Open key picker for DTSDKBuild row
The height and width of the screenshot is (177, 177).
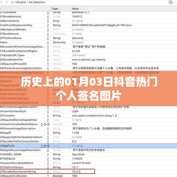48,159
